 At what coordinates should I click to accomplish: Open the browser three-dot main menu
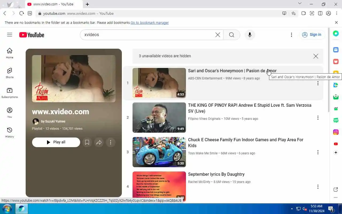[x=337, y=13]
